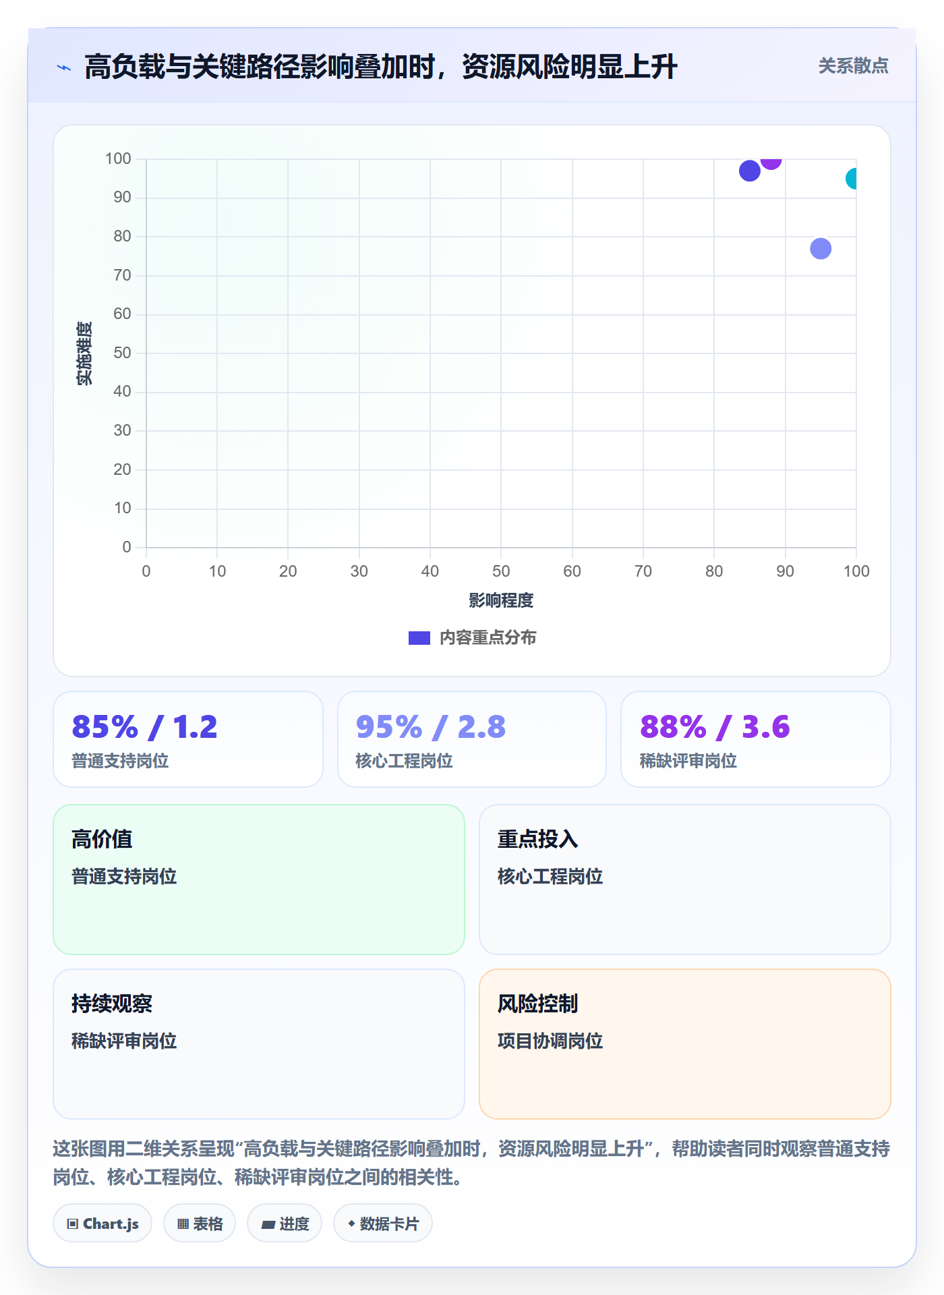The height and width of the screenshot is (1295, 944).
Task: Select the 85% / 1.2 stat card
Action: point(188,739)
